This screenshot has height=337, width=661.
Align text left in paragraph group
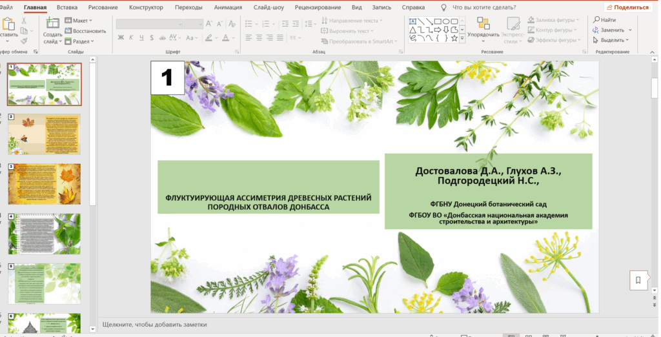pos(249,37)
